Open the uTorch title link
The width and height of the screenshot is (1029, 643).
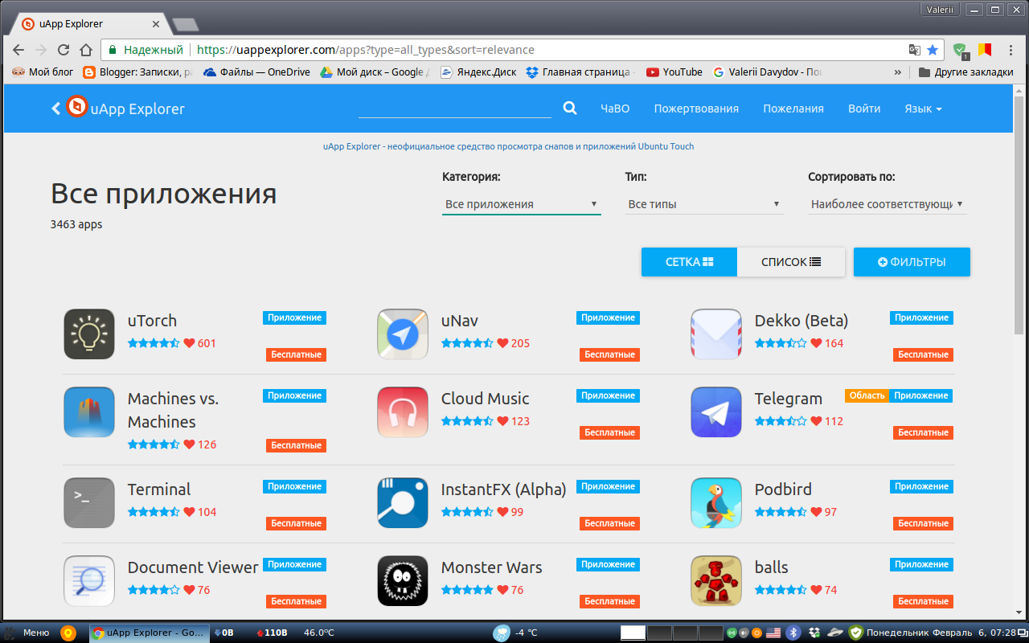pos(152,321)
